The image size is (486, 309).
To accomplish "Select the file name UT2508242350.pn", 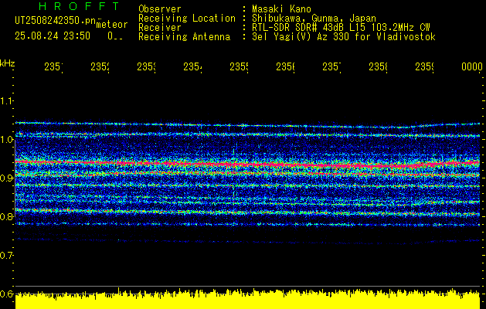I will pos(55,21).
